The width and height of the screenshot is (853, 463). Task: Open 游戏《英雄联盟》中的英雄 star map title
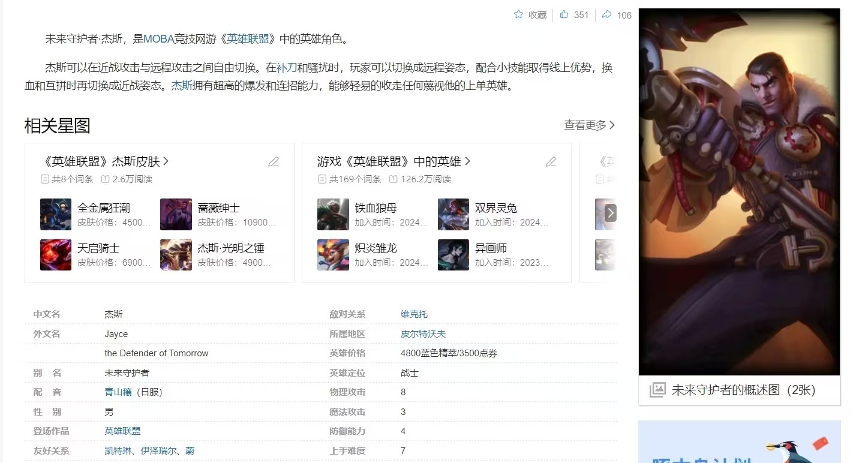[394, 161]
